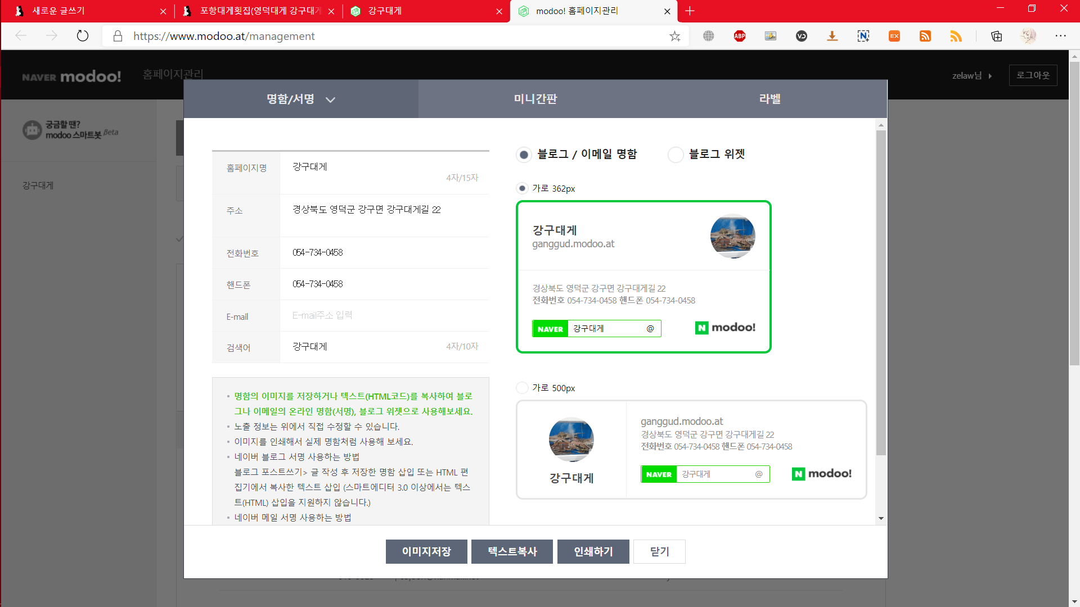The image size is (1080, 607).
Task: Open the browser three-dot settings menu
Action: 1060,36
